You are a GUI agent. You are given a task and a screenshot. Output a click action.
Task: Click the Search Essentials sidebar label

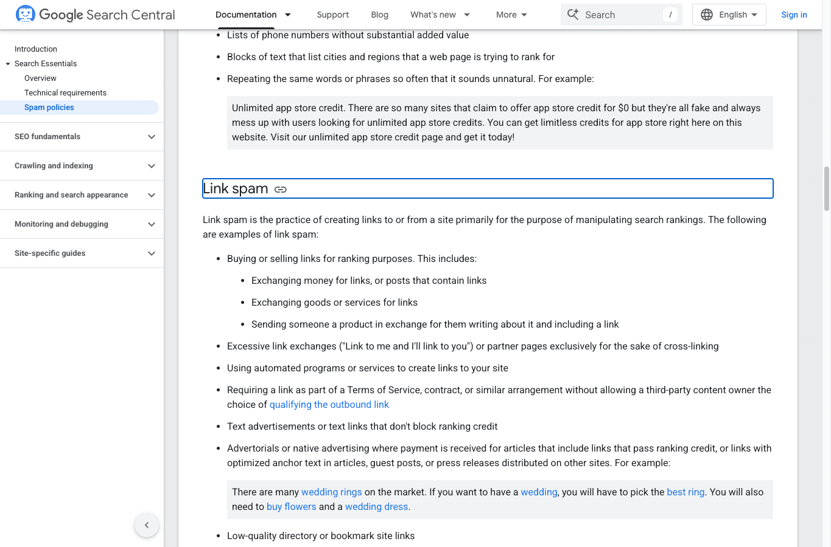pyautogui.click(x=46, y=64)
